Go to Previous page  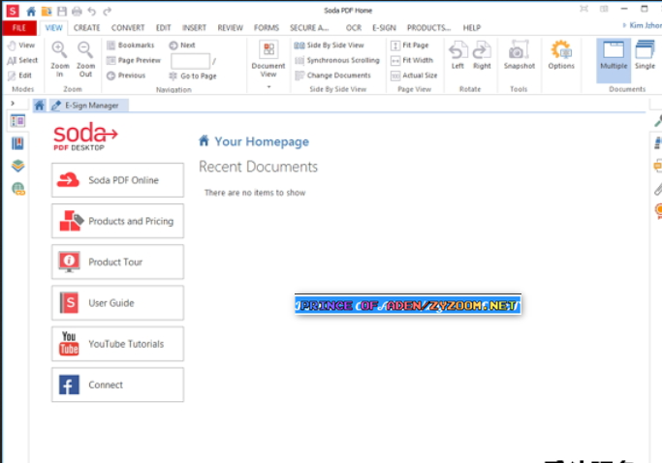pos(126,76)
